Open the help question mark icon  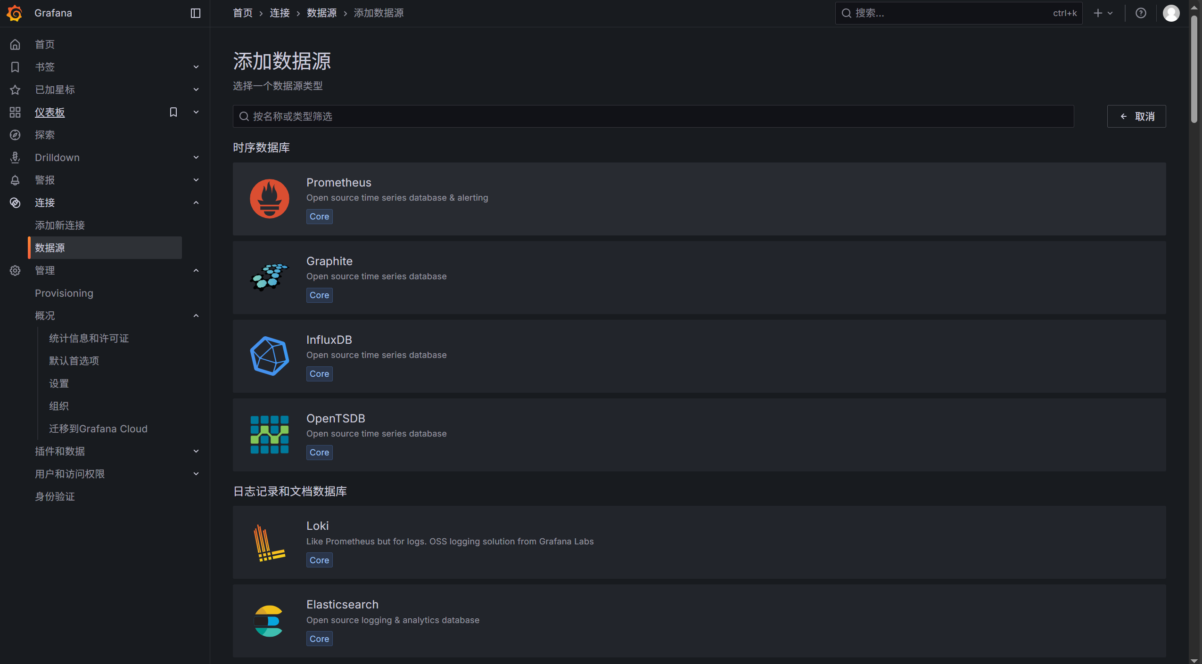(1141, 13)
